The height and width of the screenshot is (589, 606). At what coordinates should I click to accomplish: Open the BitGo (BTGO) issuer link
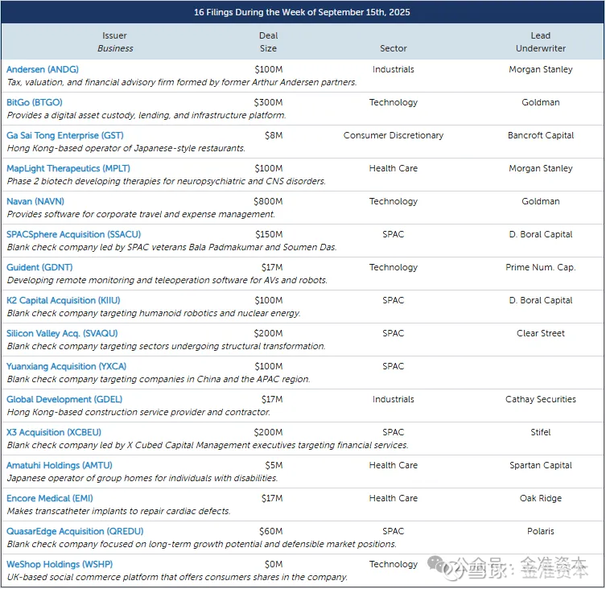tap(35, 102)
